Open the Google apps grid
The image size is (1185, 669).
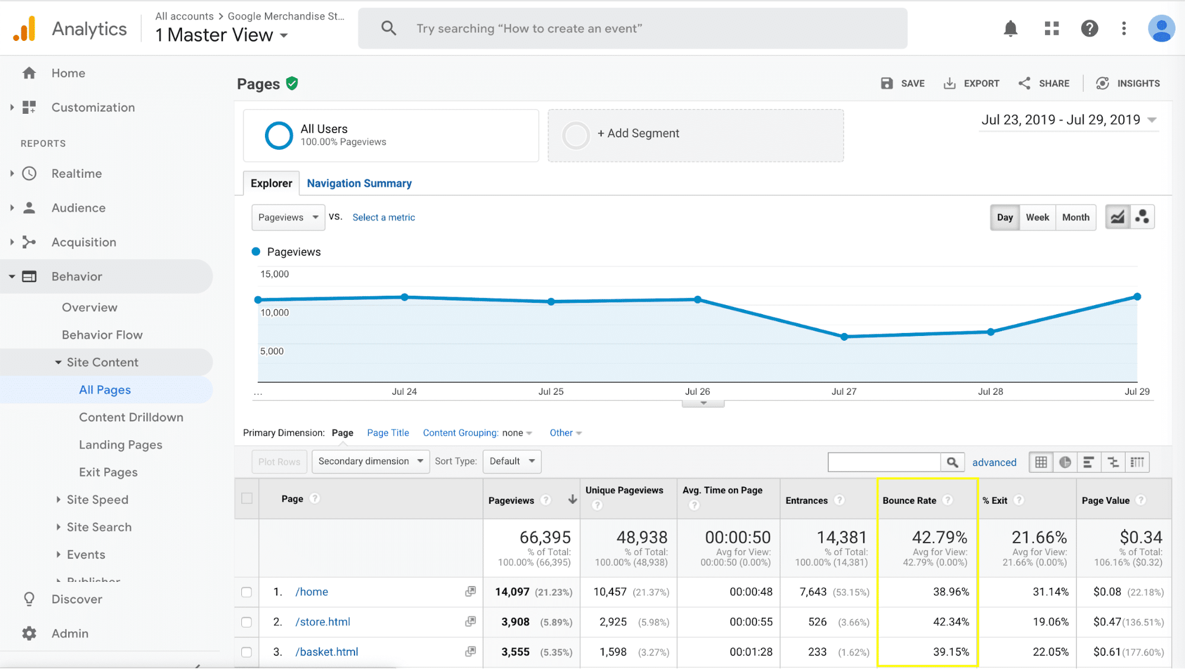tap(1052, 28)
